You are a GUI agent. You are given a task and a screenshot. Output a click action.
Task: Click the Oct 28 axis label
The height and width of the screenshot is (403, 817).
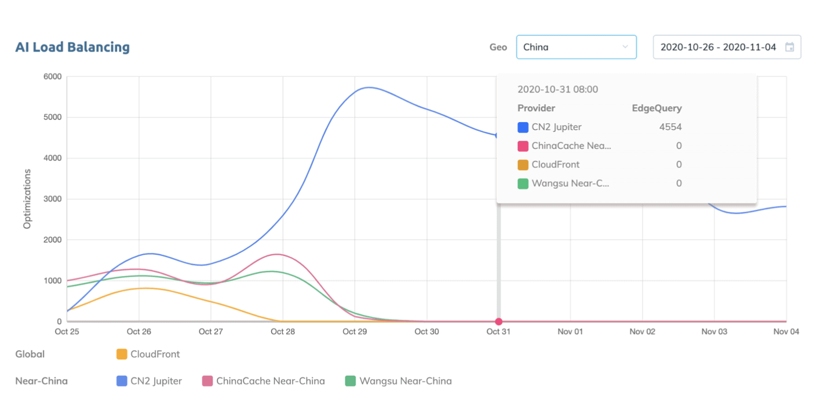282,332
